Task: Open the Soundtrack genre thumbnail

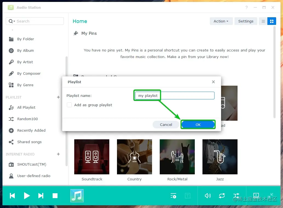Action: point(92,157)
